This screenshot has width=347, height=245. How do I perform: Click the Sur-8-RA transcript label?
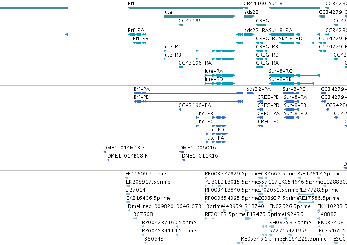pos(281,30)
